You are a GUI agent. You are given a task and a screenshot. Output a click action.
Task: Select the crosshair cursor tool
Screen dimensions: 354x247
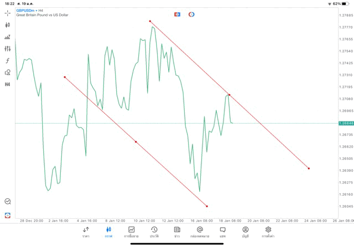click(8, 13)
